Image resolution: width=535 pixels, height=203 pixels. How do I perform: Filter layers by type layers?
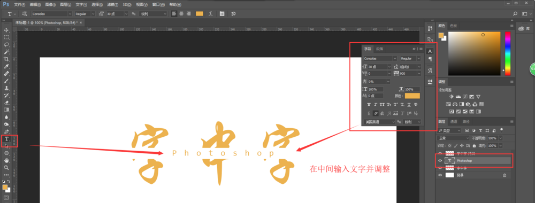pyautogui.click(x=480, y=130)
